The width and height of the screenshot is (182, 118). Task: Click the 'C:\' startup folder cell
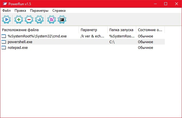click(112, 42)
